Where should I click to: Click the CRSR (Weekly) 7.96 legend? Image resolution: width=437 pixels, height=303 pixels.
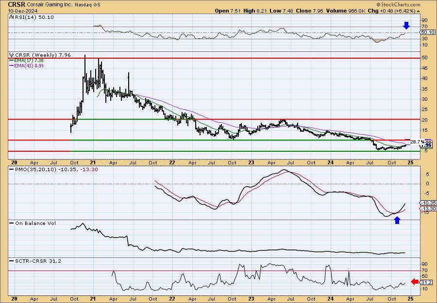click(43, 55)
